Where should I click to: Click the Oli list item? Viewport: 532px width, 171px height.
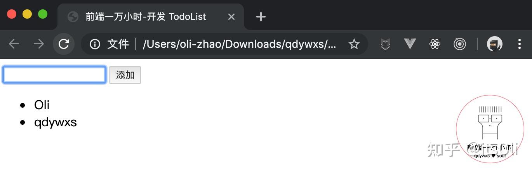42,105
